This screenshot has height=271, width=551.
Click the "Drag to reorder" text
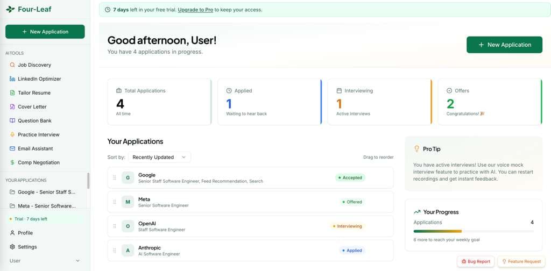pyautogui.click(x=378, y=157)
